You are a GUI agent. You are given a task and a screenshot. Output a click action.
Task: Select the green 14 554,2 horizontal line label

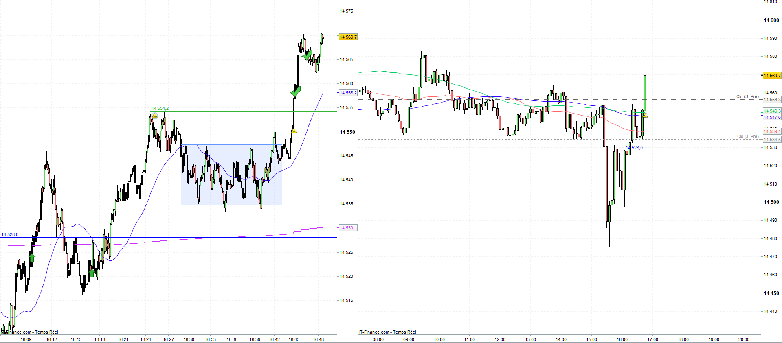[160, 108]
